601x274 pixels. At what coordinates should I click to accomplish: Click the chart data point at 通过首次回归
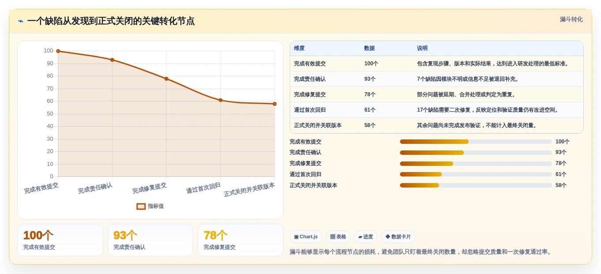[220, 100]
